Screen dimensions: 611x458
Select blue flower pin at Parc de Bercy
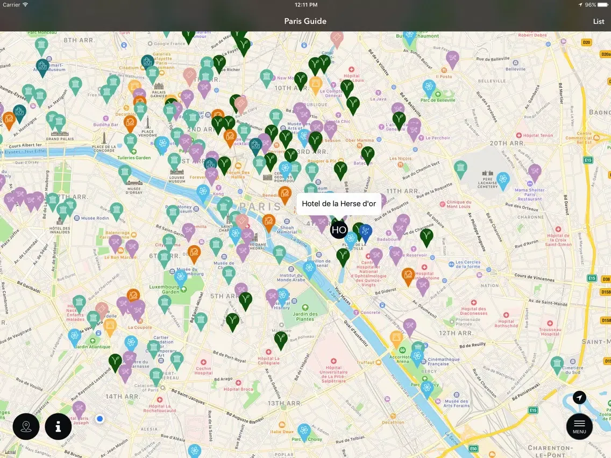pyautogui.click(x=427, y=388)
